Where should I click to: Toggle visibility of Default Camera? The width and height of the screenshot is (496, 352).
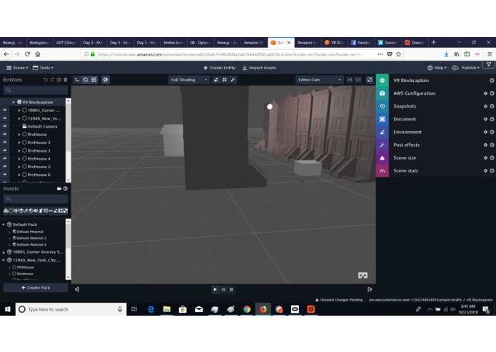click(x=5, y=126)
